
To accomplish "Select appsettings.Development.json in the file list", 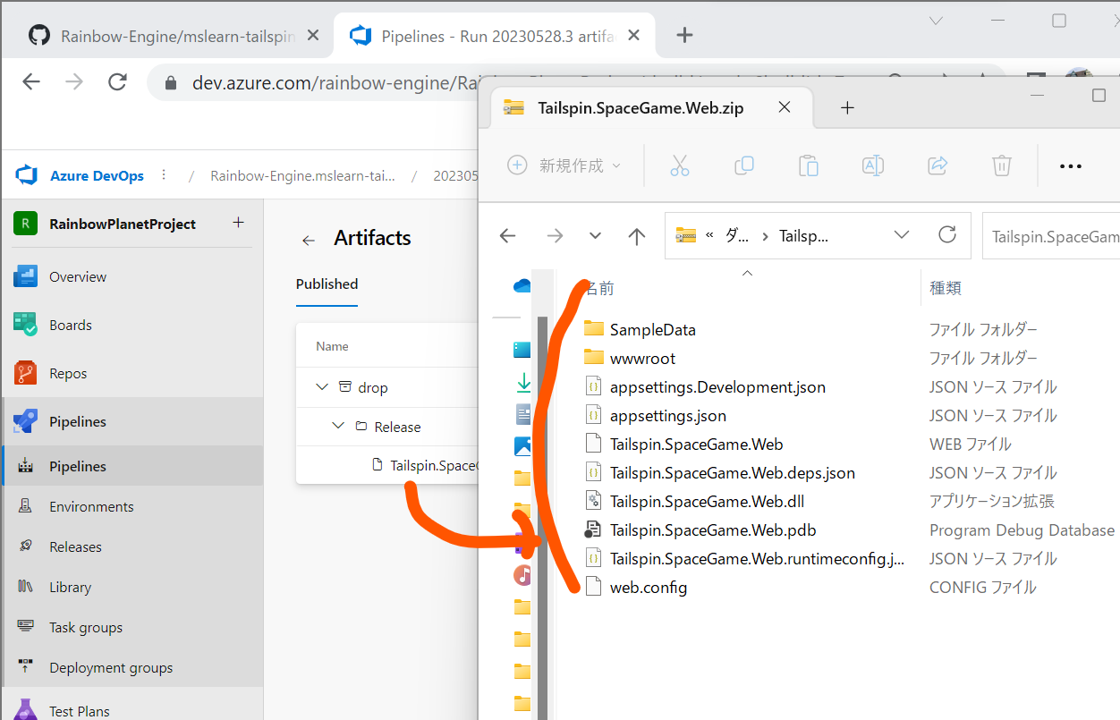I will (x=717, y=386).
